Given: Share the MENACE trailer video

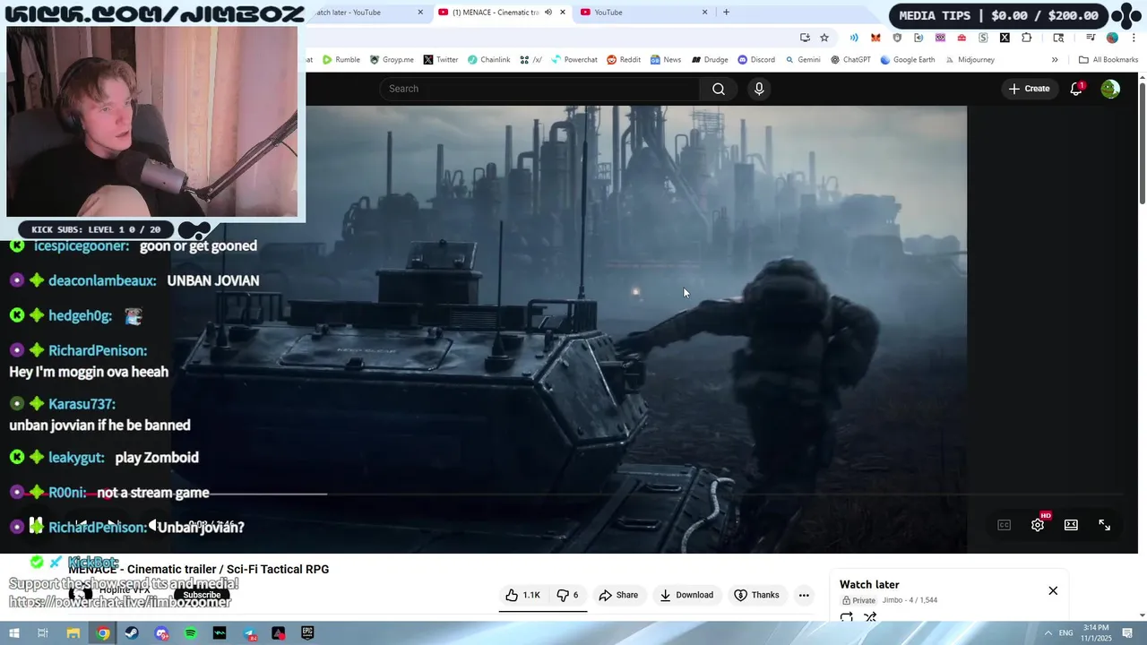Looking at the screenshot, I should click(618, 595).
